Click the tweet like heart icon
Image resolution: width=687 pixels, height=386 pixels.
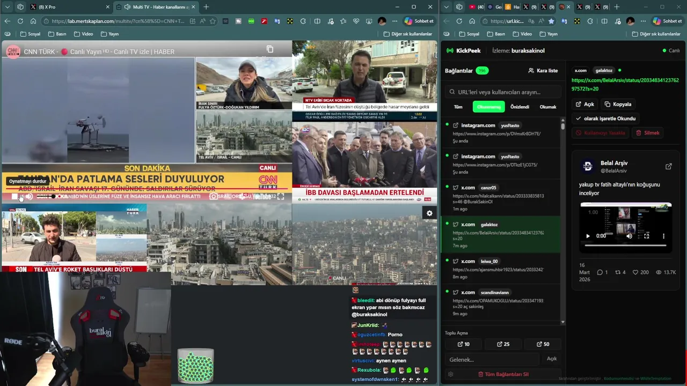635,272
